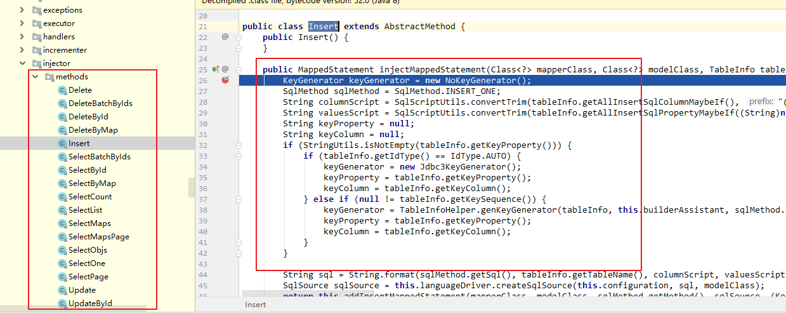Collapse the methods folder arrow
The height and width of the screenshot is (313, 786).
[x=36, y=77]
